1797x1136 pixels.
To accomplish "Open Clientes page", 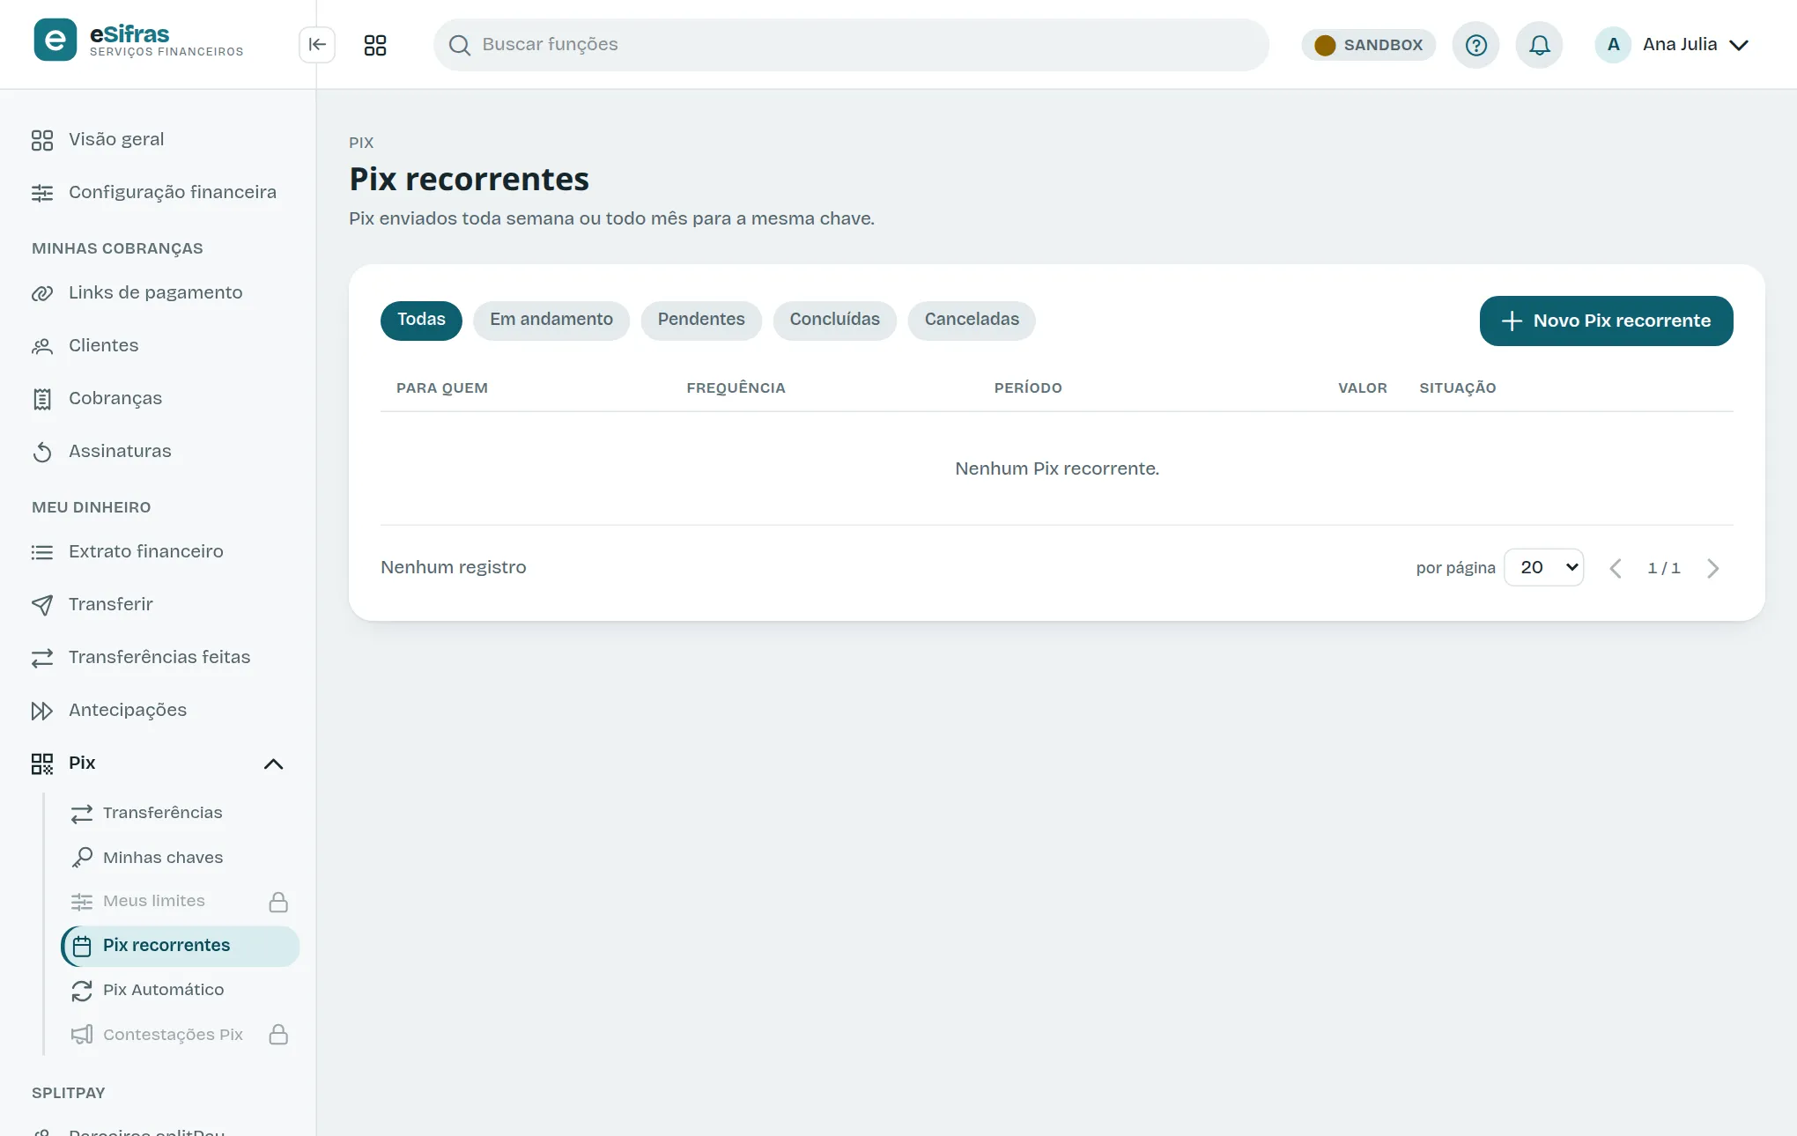I will tap(159, 345).
